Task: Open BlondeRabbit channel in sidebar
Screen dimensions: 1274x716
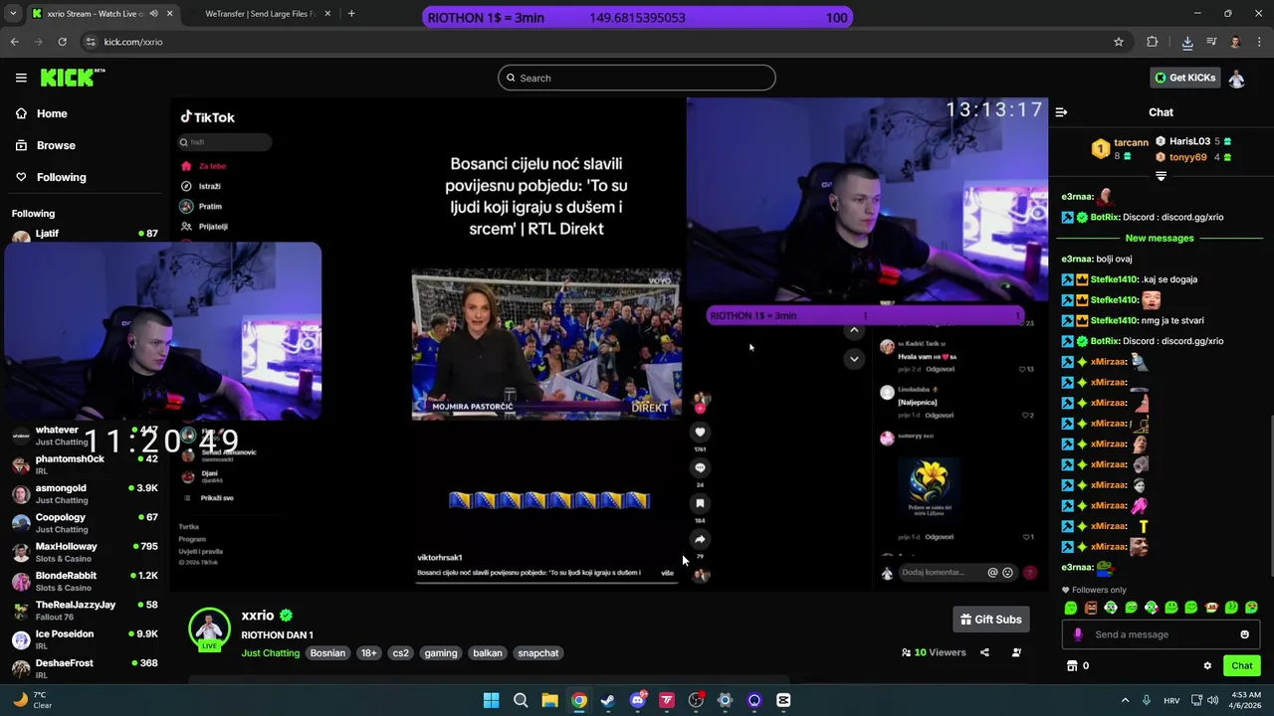Action: coord(85,582)
